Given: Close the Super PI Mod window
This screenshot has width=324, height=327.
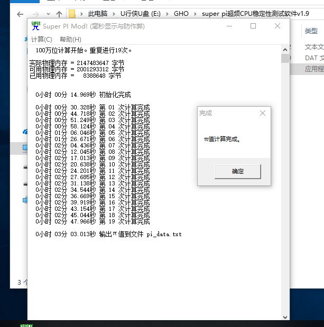Looking at the screenshot, I should coord(277,26).
